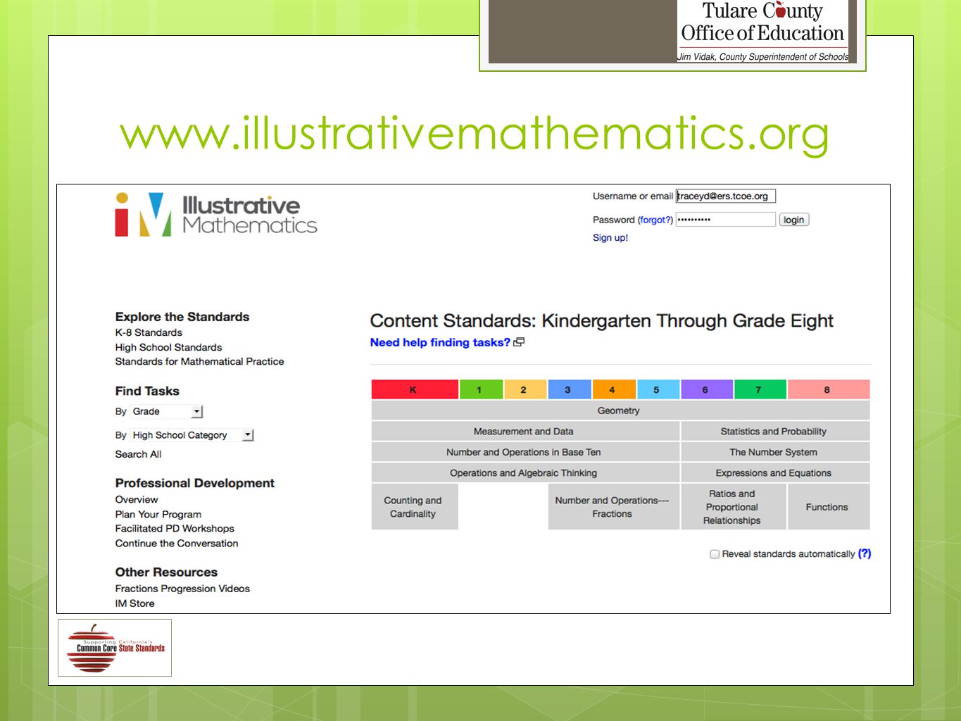Image resolution: width=961 pixels, height=721 pixels.
Task: Select the purple Grade 6 tab
Action: click(707, 389)
